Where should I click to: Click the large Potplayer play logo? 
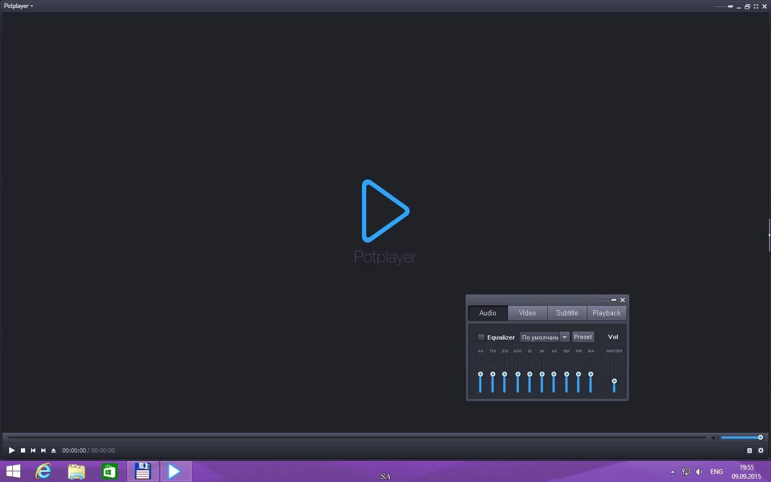tap(385, 210)
